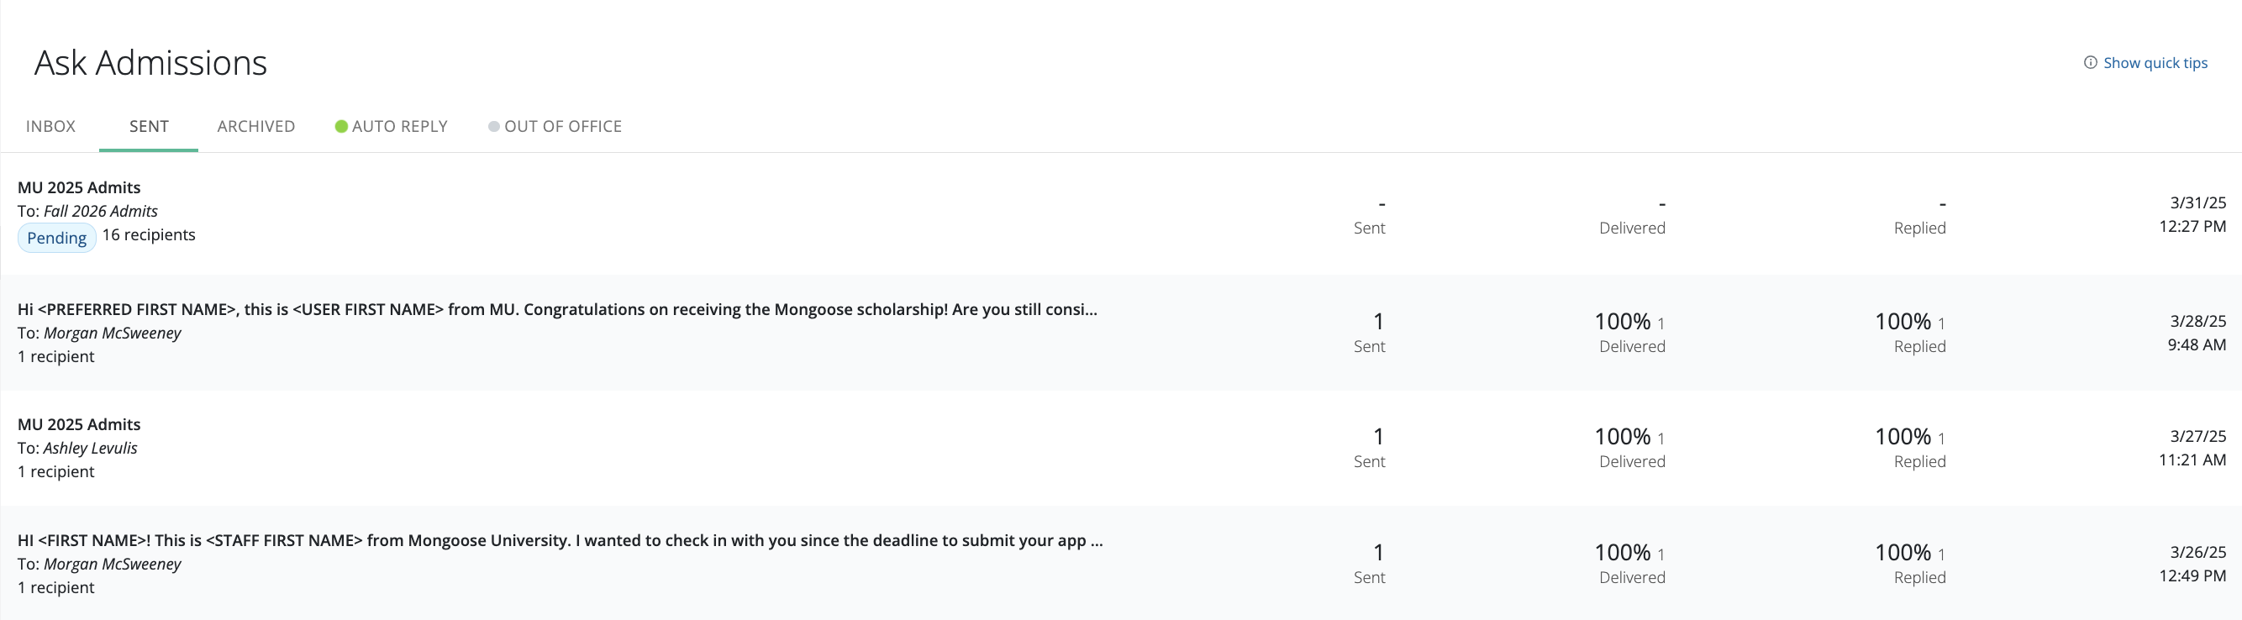
Task: Click the info icon beside Show quick tips
Action: pos(2090,63)
